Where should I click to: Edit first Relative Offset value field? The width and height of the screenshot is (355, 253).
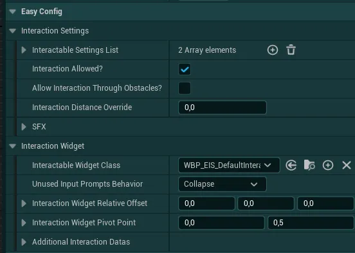[x=206, y=203]
